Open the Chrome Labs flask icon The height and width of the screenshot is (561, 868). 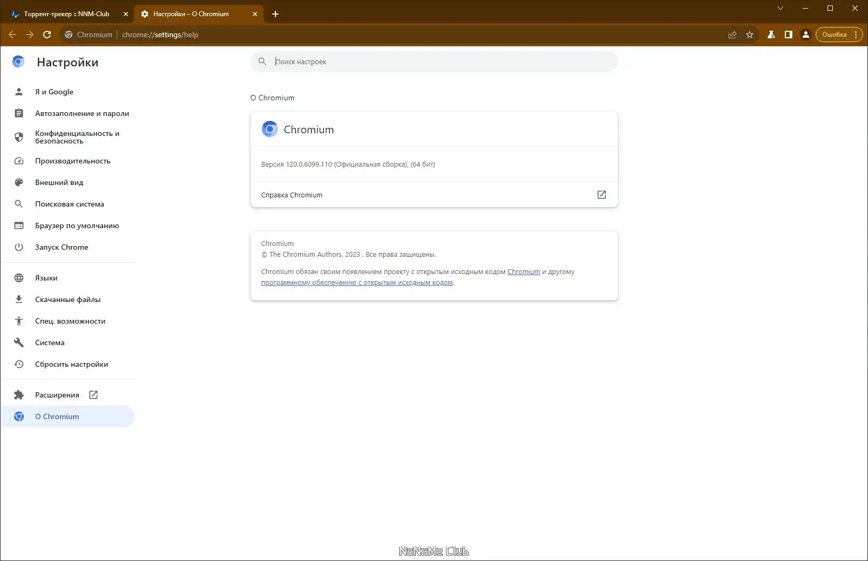[x=771, y=35]
